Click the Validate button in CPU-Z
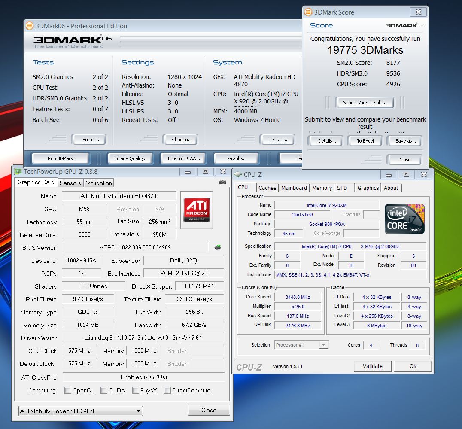 (372, 366)
